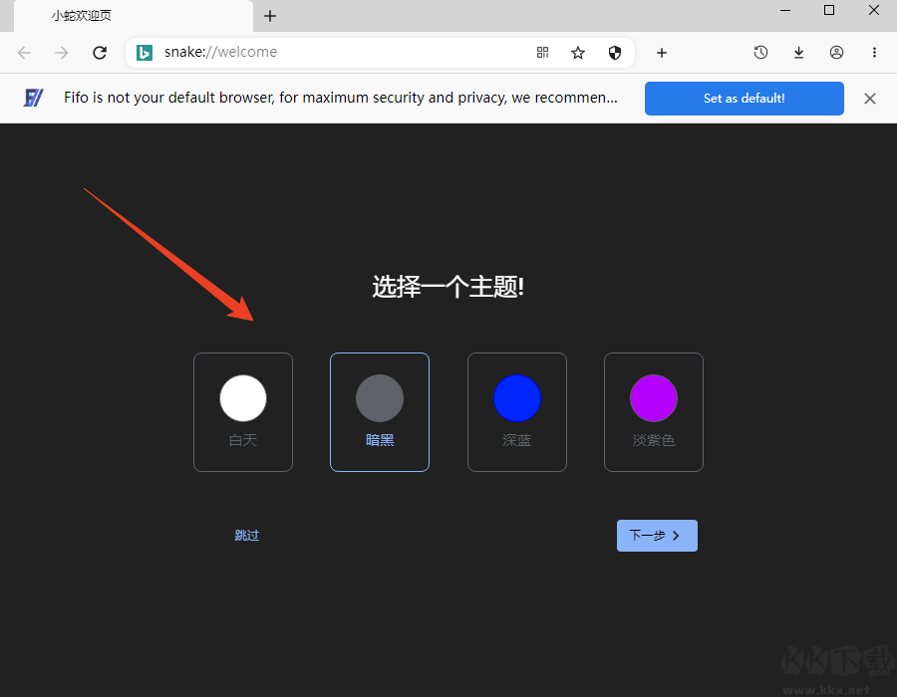Screen dimensions: 897x697
Task: Click inside the address bar
Action: pos(299,52)
